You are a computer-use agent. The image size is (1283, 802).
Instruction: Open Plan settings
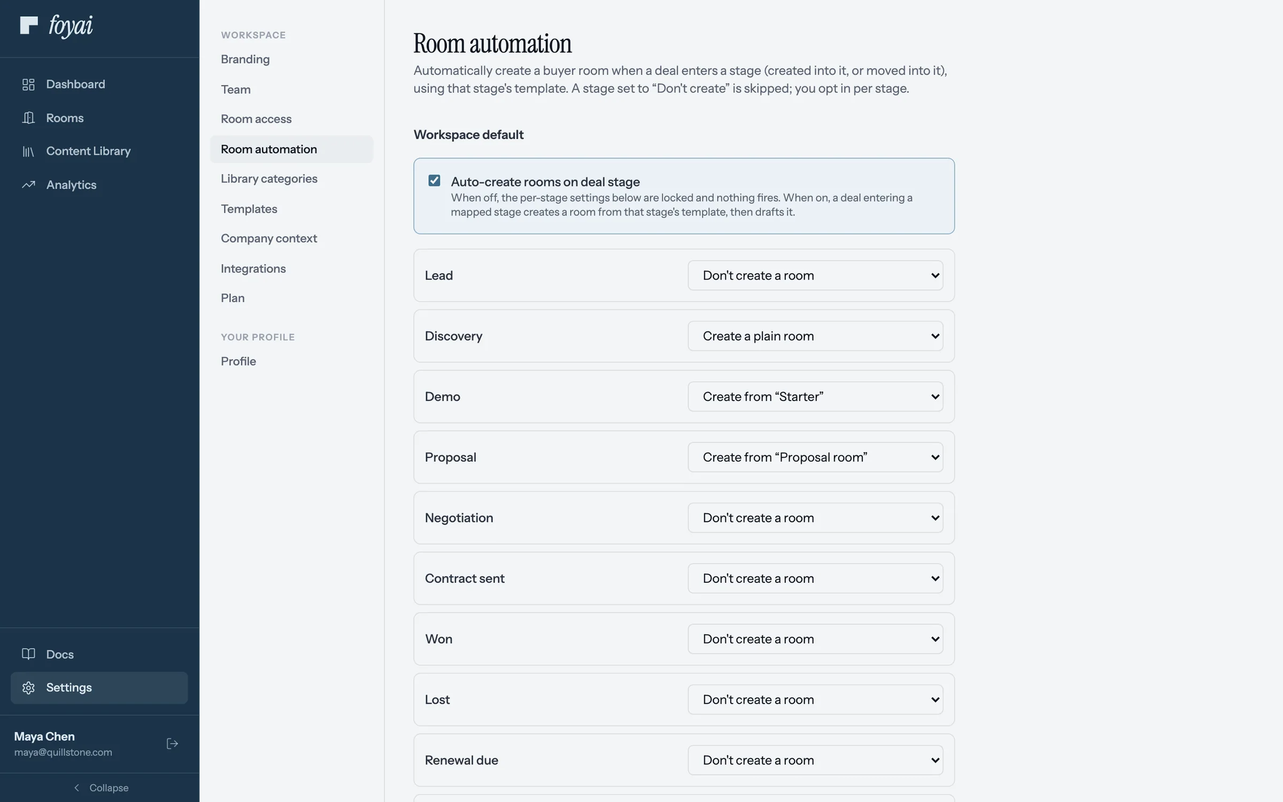point(233,298)
